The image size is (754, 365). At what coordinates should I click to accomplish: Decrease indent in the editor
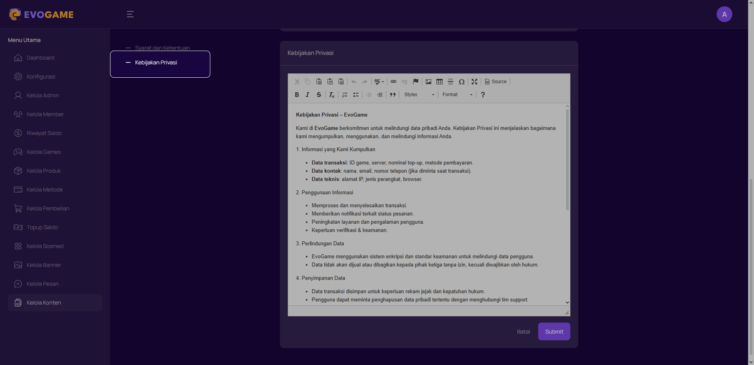pyautogui.click(x=369, y=95)
